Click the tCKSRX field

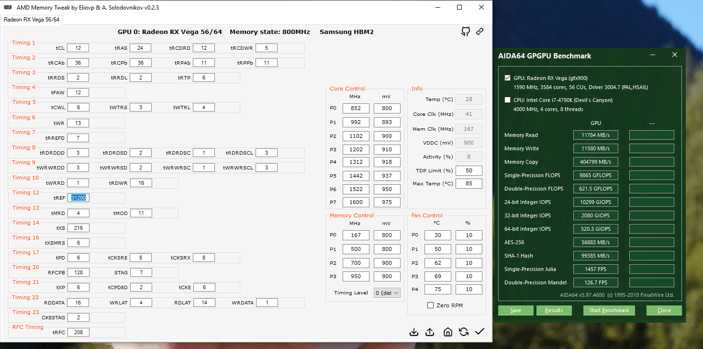204,258
